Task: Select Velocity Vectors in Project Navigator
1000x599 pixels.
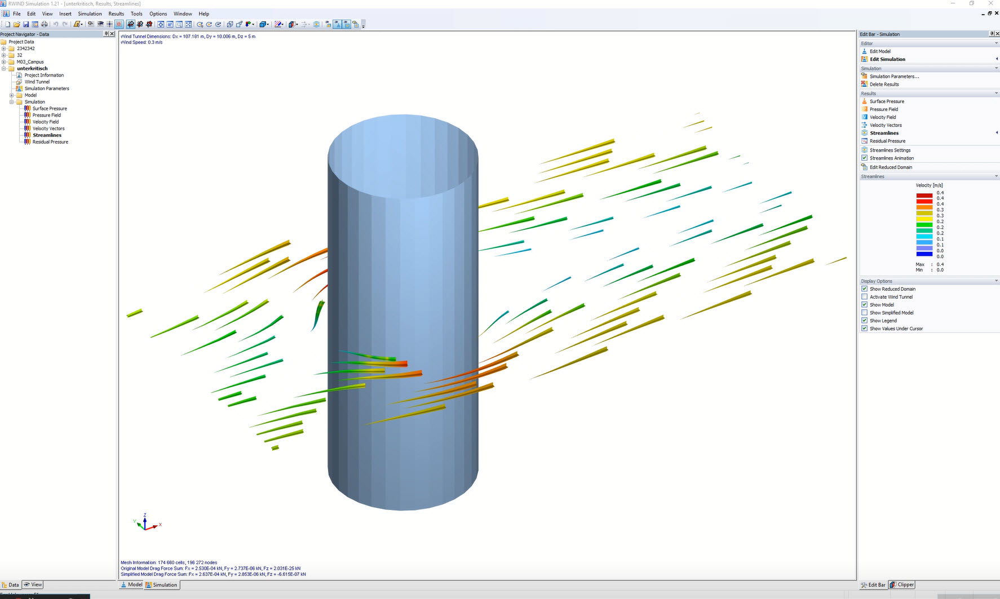Action: [x=48, y=128]
